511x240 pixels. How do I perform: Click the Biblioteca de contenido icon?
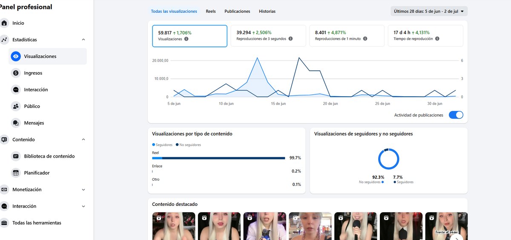pyautogui.click(x=16, y=156)
